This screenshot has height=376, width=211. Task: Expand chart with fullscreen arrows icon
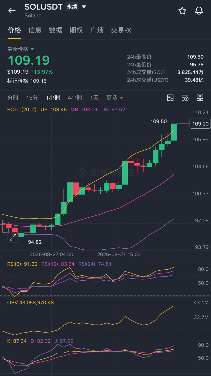[x=13, y=237]
